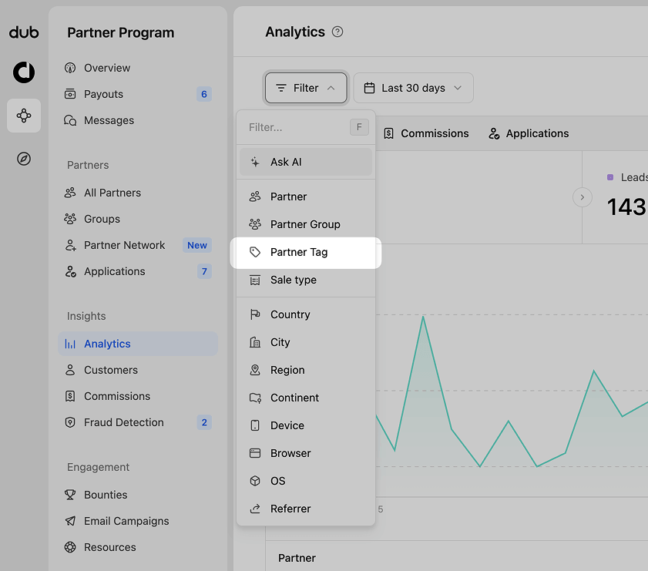
Task: Click the F shortcut key hint
Action: 359,127
